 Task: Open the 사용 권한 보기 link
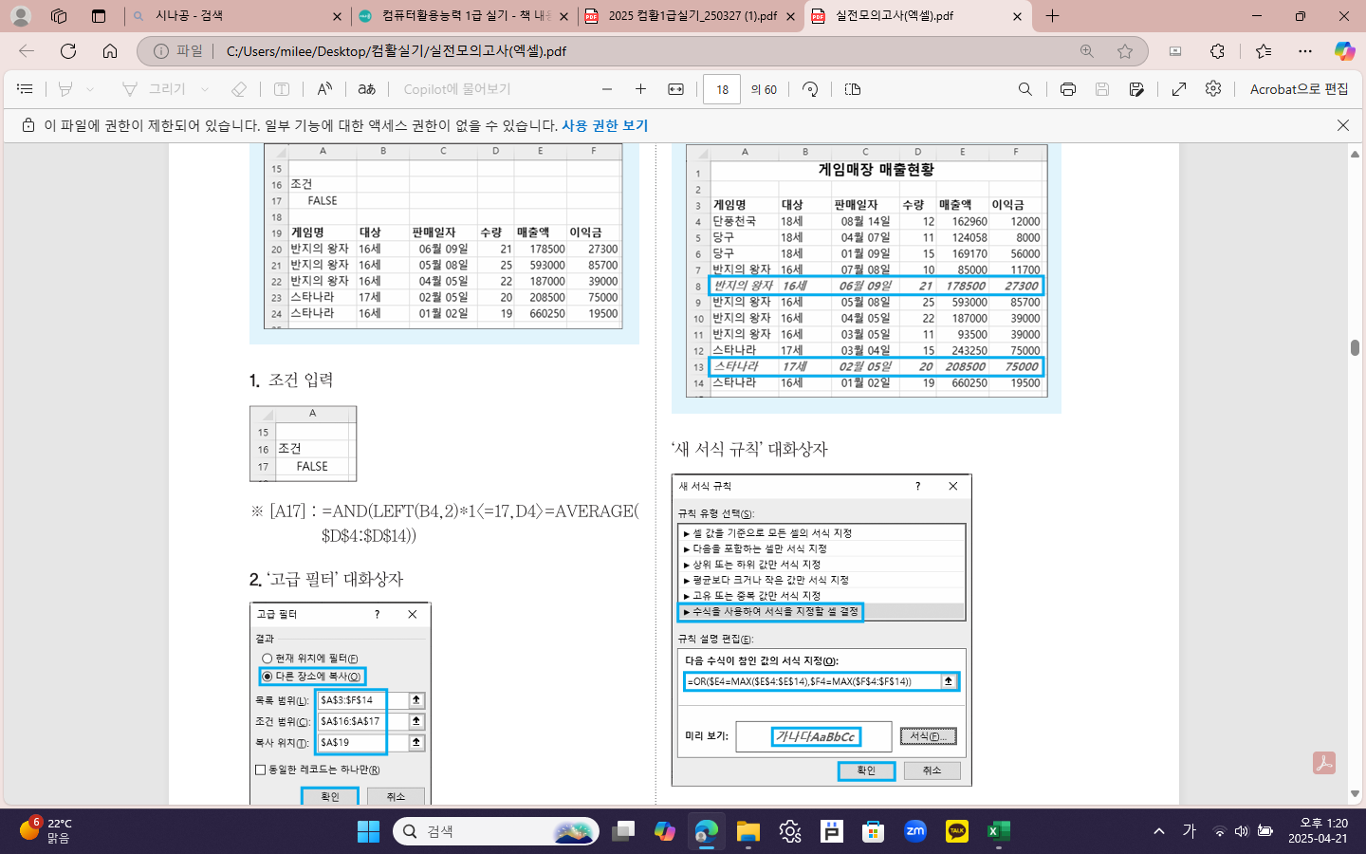[x=604, y=125]
